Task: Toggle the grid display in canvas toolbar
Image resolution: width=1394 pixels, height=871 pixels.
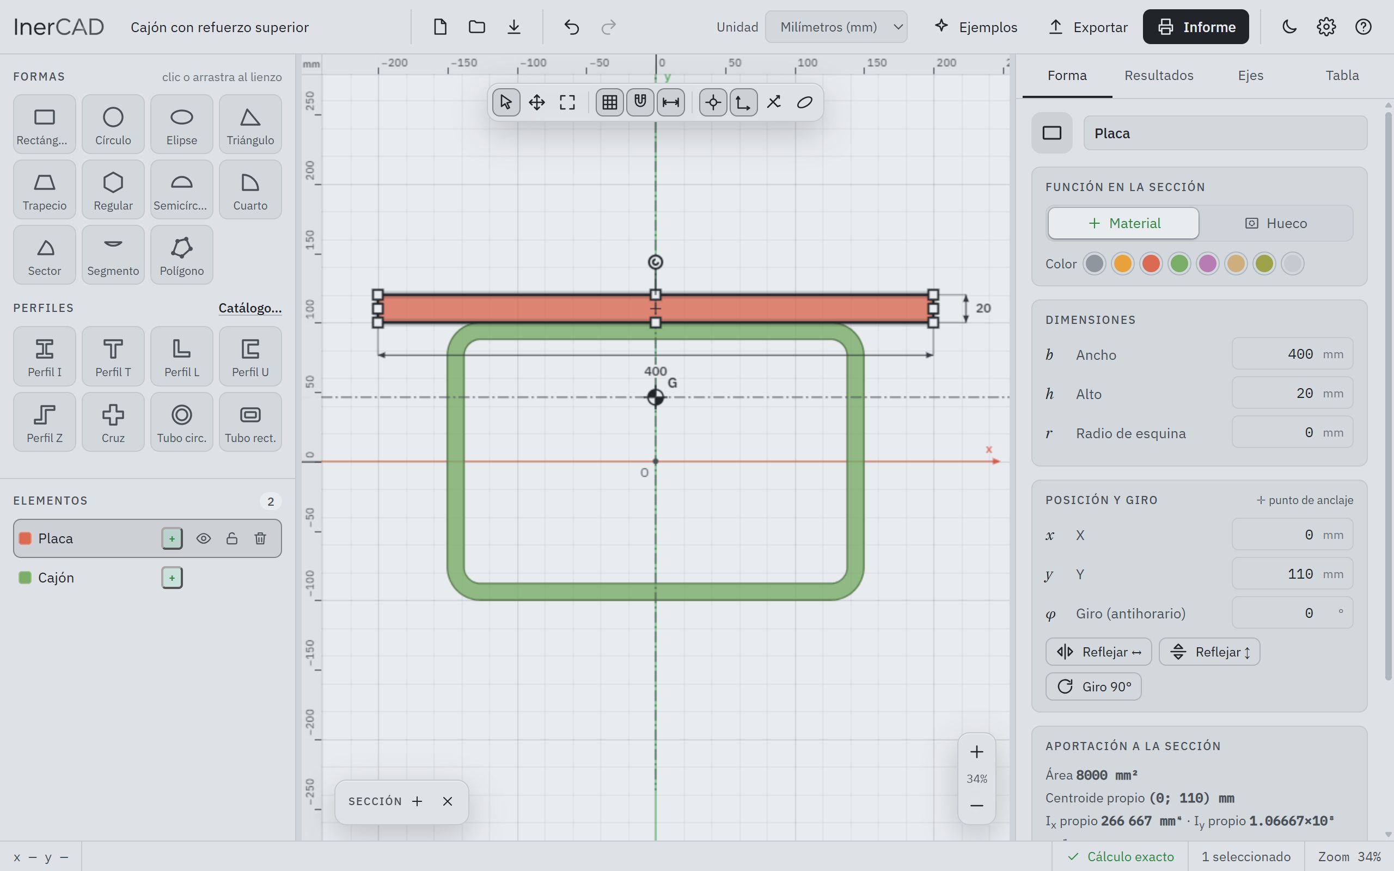Action: pyautogui.click(x=609, y=102)
